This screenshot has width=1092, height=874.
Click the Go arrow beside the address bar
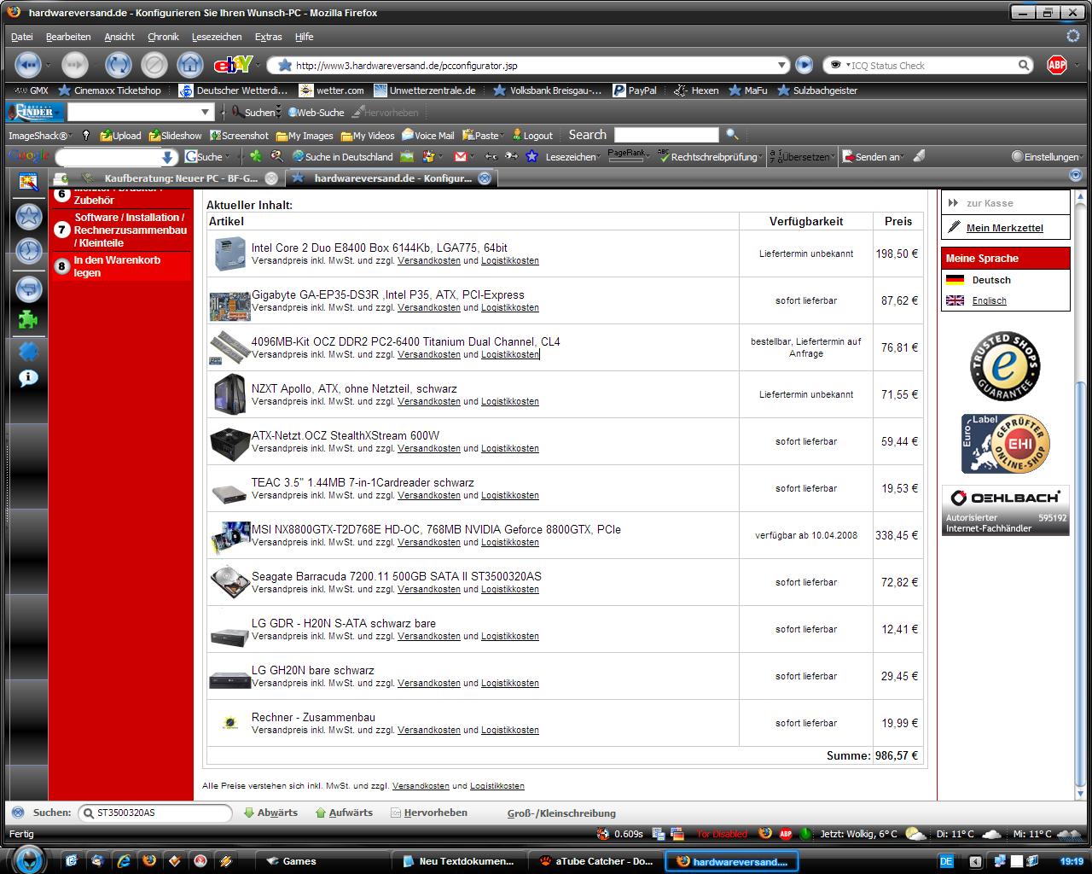pyautogui.click(x=804, y=65)
